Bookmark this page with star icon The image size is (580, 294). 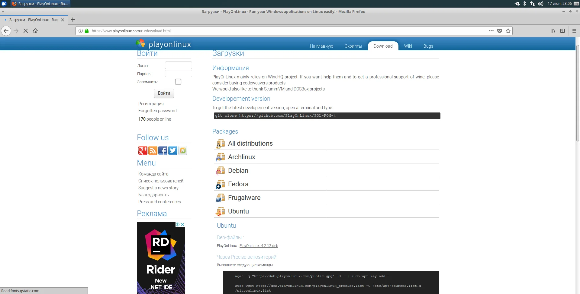[x=508, y=31]
